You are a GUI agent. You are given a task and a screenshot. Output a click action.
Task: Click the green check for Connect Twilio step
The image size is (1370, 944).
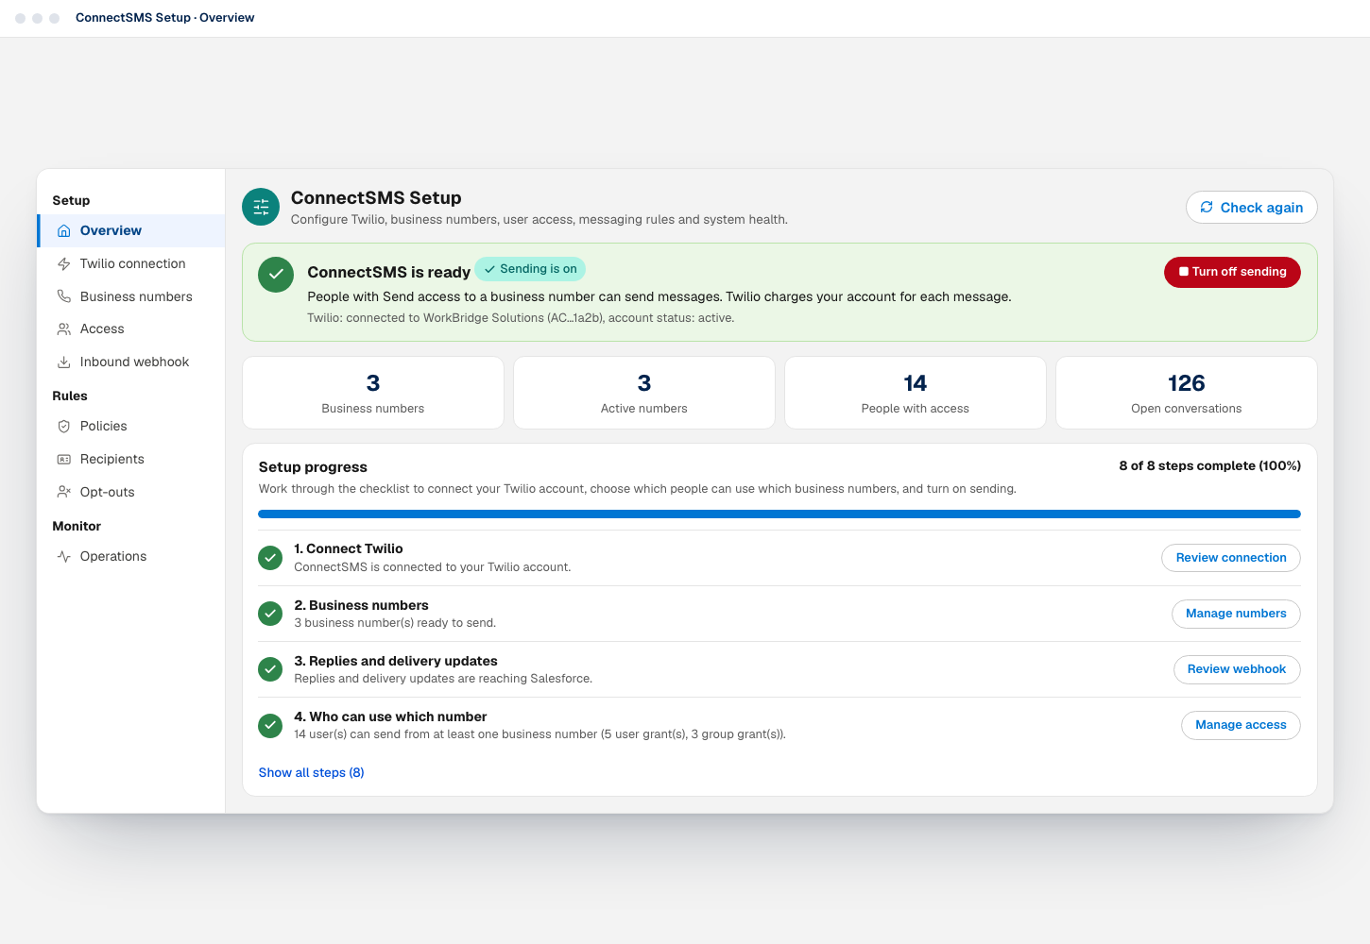[x=270, y=558]
